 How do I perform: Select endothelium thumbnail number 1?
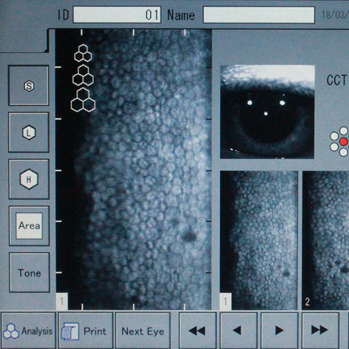point(259,240)
